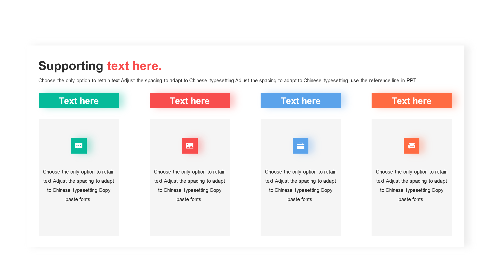Click the red picture icon
The image size is (491, 276).
pos(190,146)
